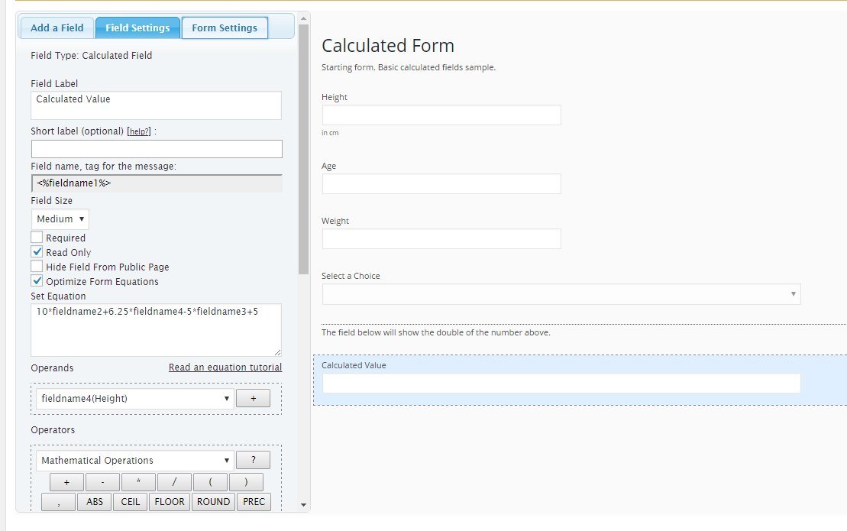Open the Field Size dropdown
The height and width of the screenshot is (531, 847).
click(x=60, y=219)
